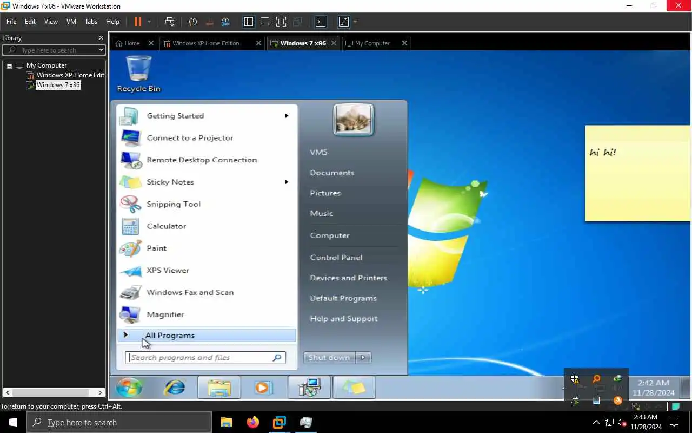The height and width of the screenshot is (433, 692).
Task: Open the power options dropdown next to pause
Action: [149, 22]
